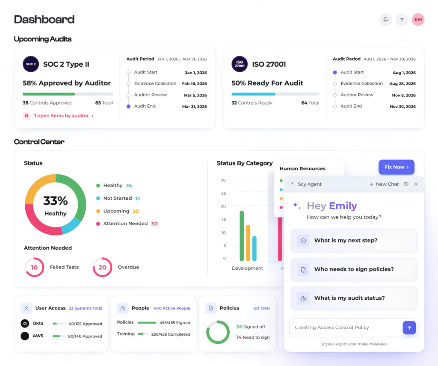The image size is (438, 366).
Task: Click the Healthy green legend dot
Action: pyautogui.click(x=98, y=186)
